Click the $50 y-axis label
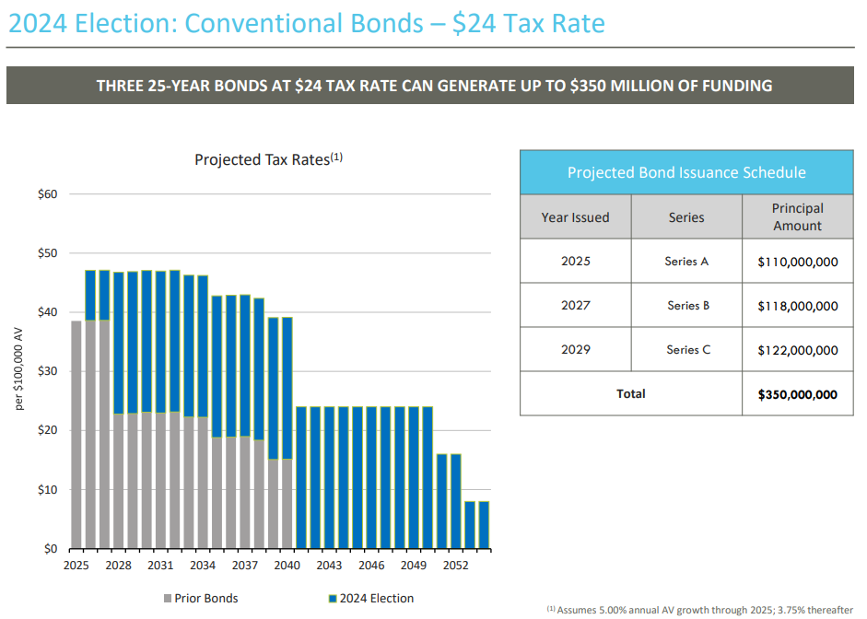Screen dimensions: 867x619 (x=47, y=253)
